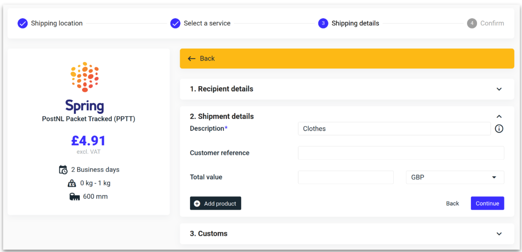Viewport: 522px width, 252px height.
Task: Click PostNL Packet Tracked (PPTT) text
Action: (89, 119)
